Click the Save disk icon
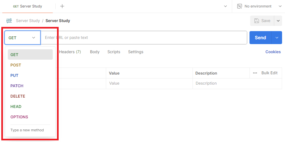The image size is (285, 142). point(257,21)
